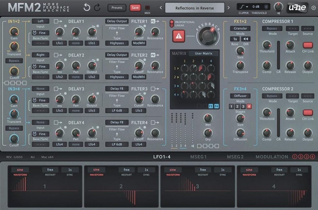This screenshot has height=210, width=318.
Task: Click the red Save button
Action: coord(135,8)
